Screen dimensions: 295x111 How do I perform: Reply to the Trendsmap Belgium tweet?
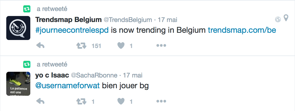(40, 46)
